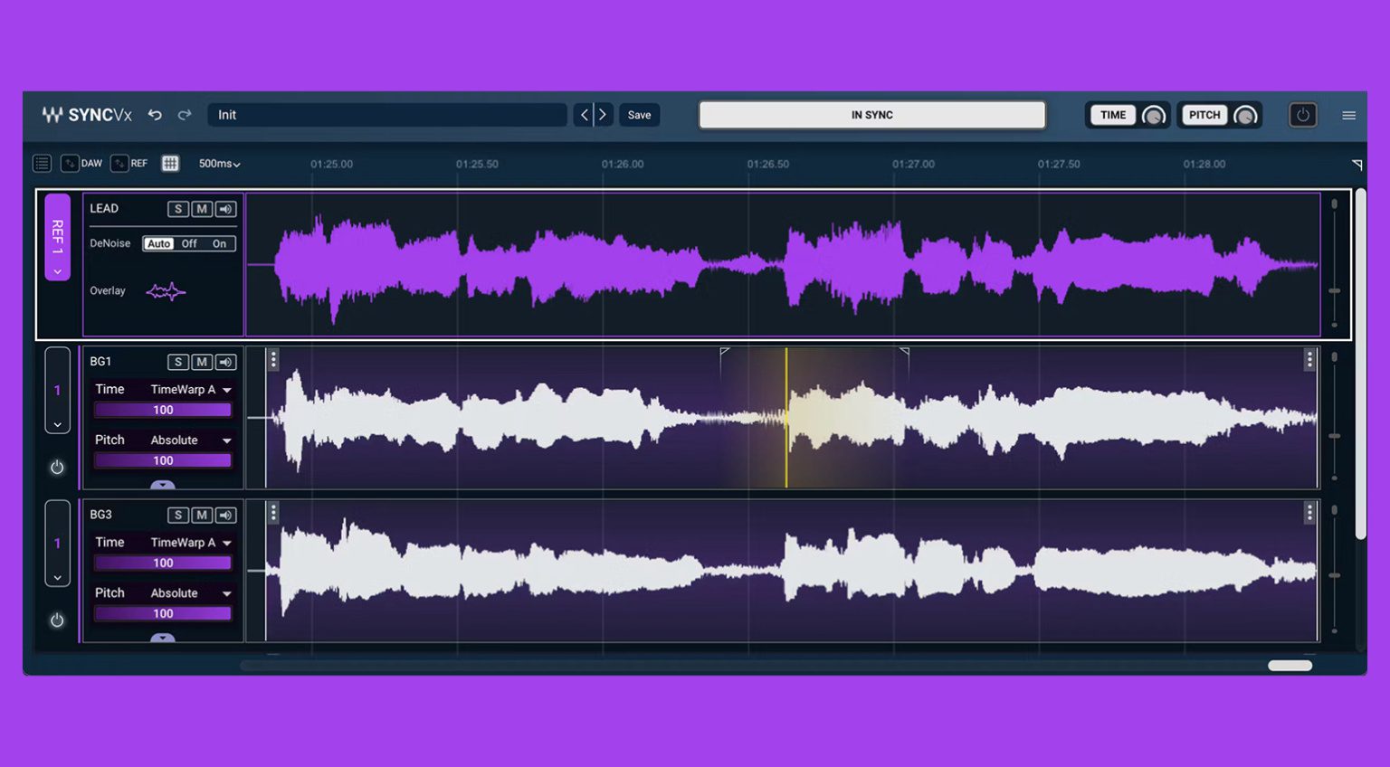Expand the 500ms grid resolution dropdown
The height and width of the screenshot is (767, 1390).
coord(219,164)
